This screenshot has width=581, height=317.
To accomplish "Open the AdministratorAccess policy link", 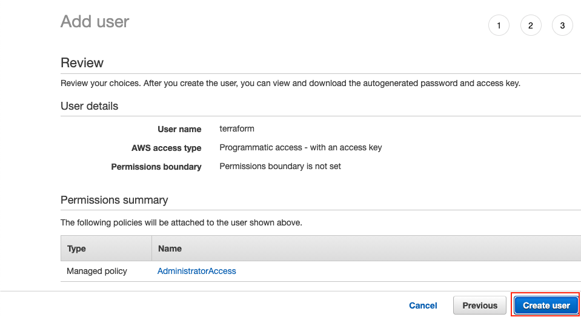I will (196, 271).
